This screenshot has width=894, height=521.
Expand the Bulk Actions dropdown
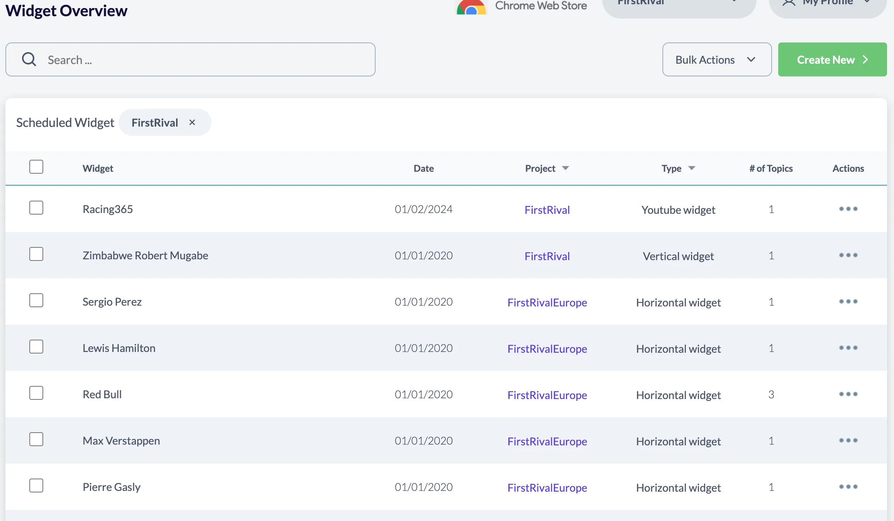tap(717, 59)
